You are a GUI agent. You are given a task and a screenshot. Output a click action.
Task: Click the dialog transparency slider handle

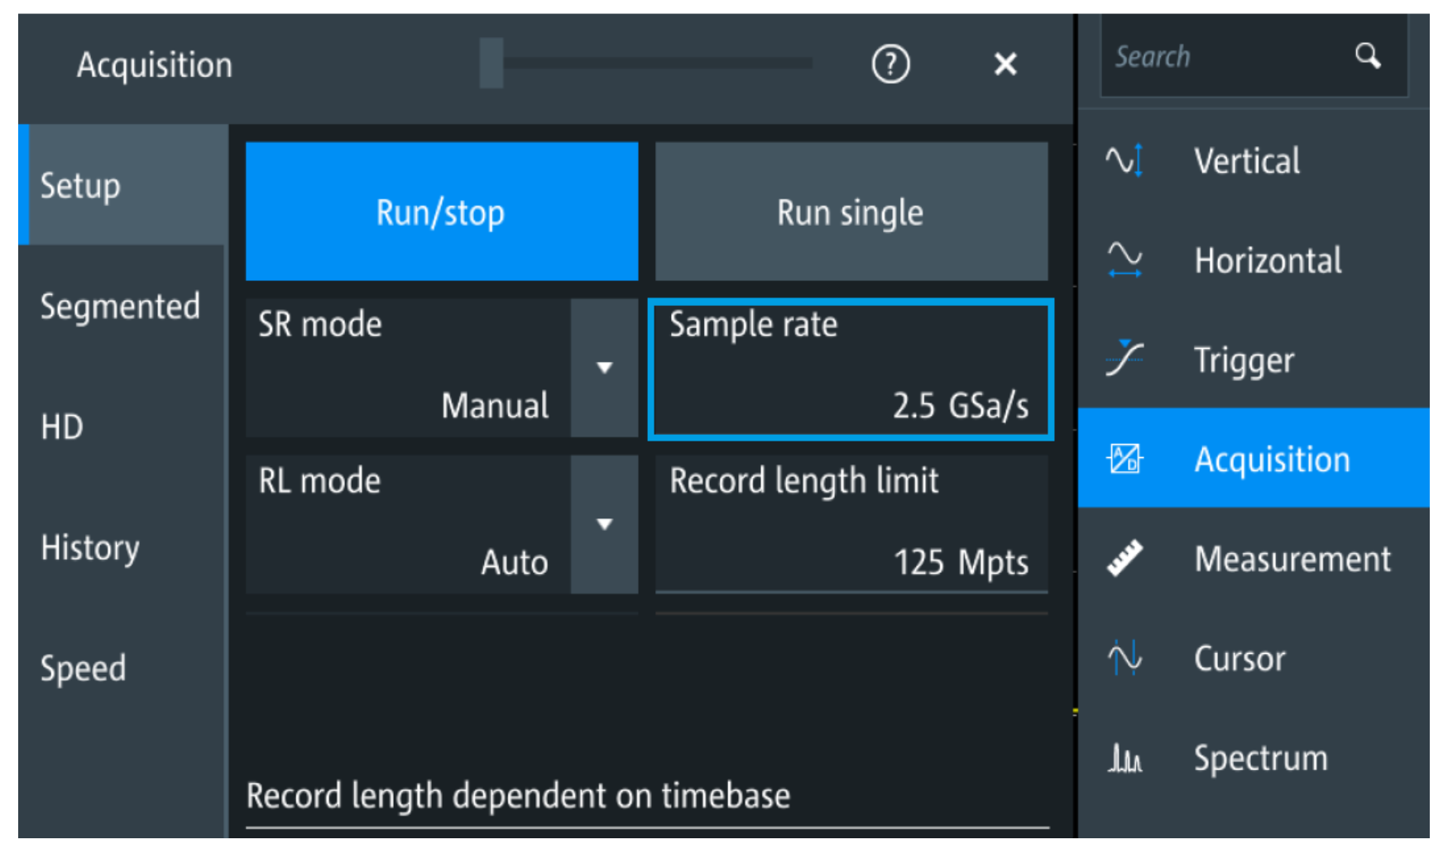tap(491, 63)
